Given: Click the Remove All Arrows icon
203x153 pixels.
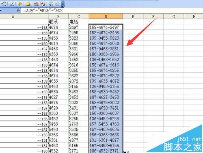Looking at the screenshot, I should (x=12, y=4).
